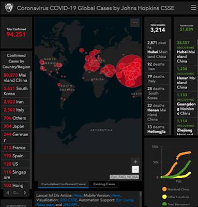Zoom in the map with plus button
Viewport: 198px width, 207px height.
click(x=135, y=162)
